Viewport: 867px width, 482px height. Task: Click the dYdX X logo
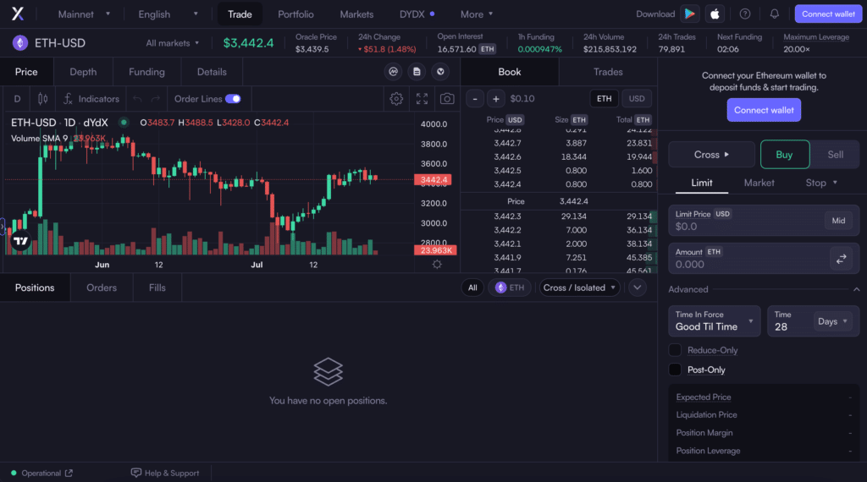(18, 14)
